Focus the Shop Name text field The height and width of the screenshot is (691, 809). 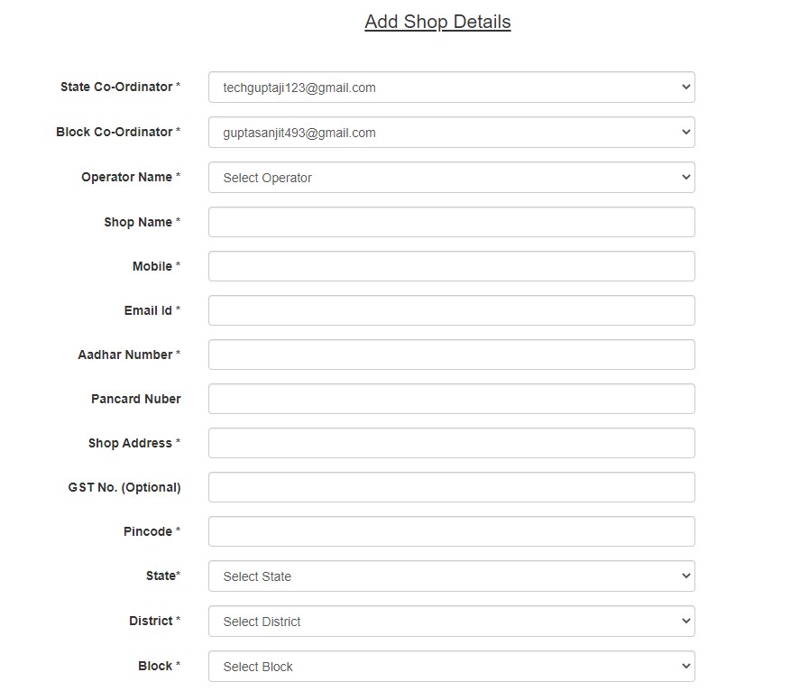tap(452, 222)
